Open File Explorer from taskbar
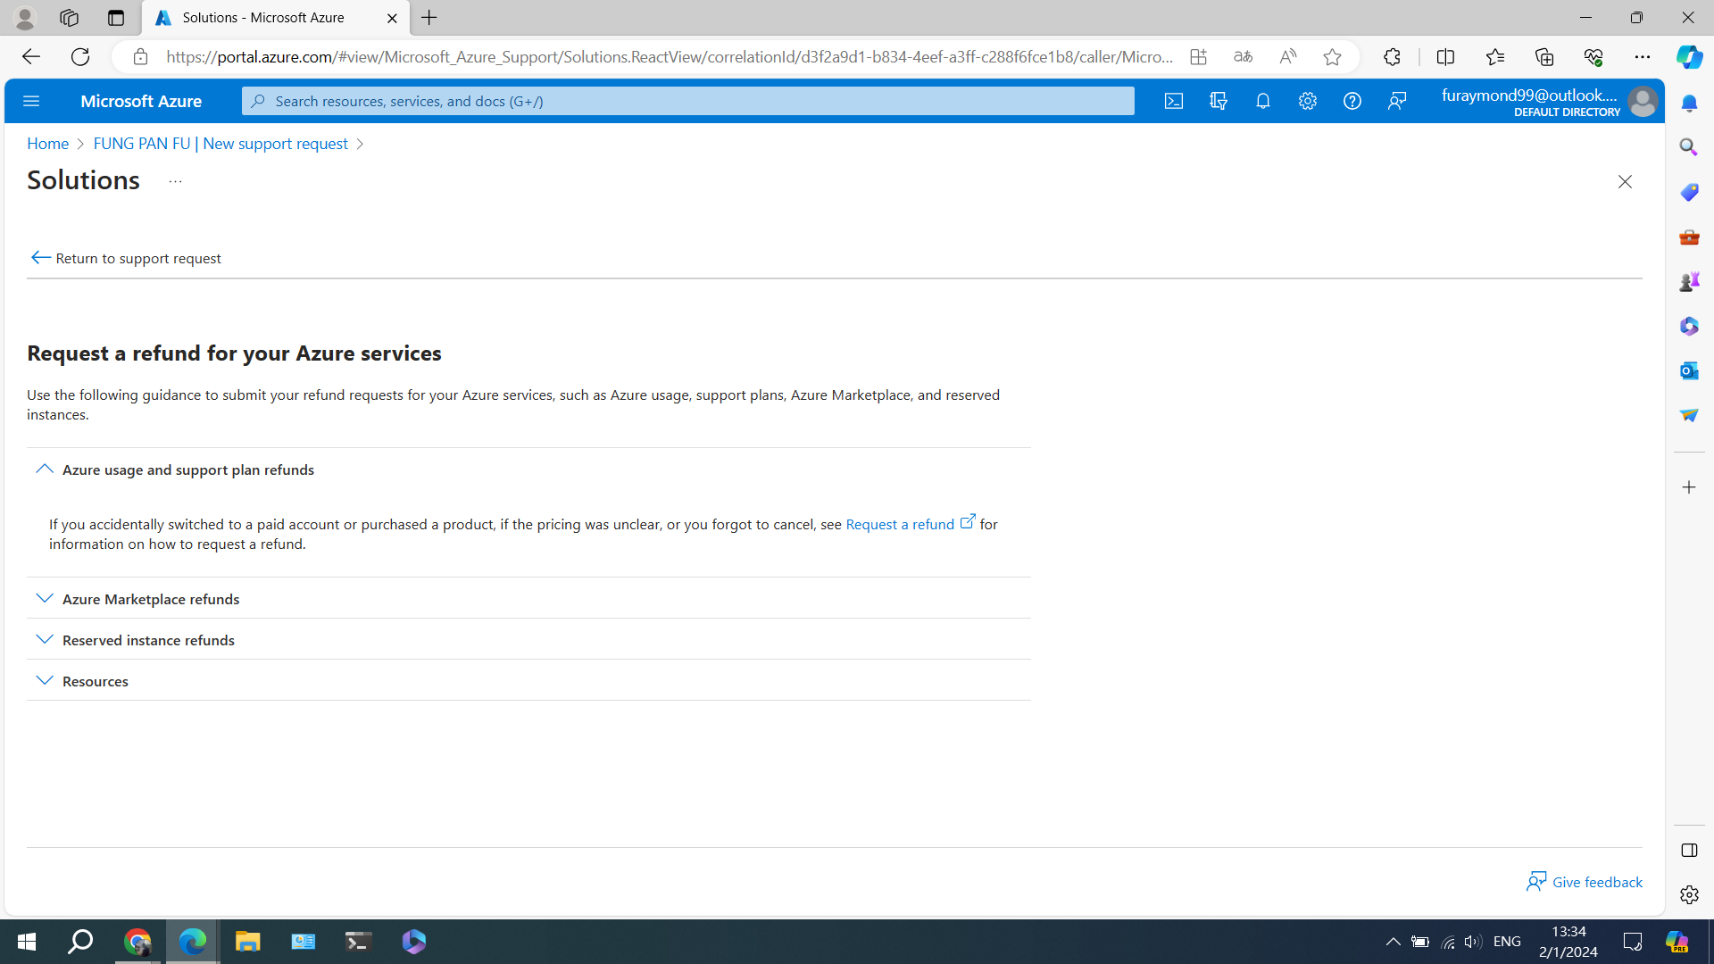The width and height of the screenshot is (1714, 964). (x=247, y=942)
